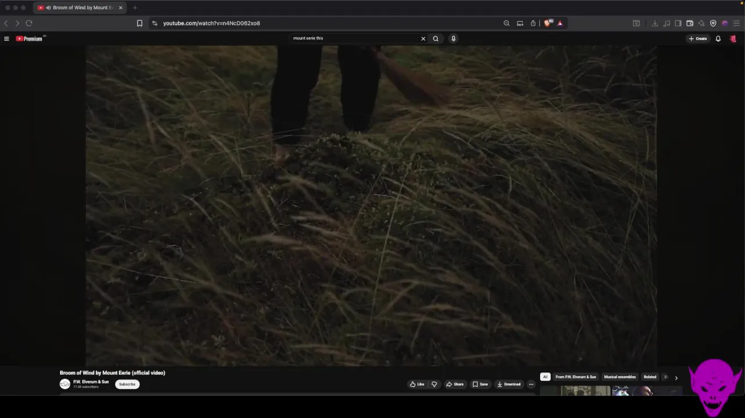Open P.W. Elverum & Sun channel name
The image size is (745, 418).
(x=91, y=381)
